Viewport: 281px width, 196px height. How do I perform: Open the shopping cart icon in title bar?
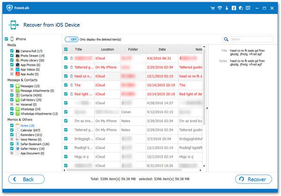point(213,8)
